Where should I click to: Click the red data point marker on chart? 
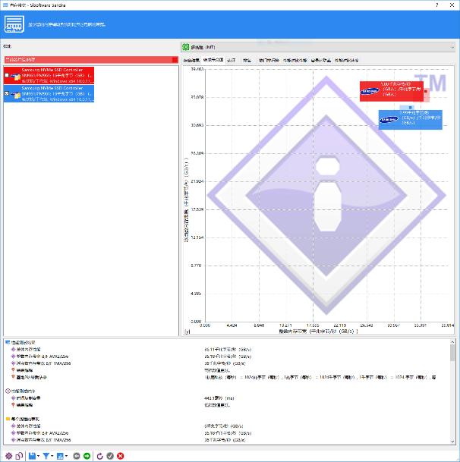tap(426, 91)
